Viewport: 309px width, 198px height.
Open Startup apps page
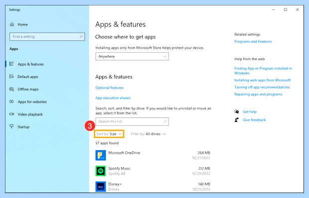23,127
